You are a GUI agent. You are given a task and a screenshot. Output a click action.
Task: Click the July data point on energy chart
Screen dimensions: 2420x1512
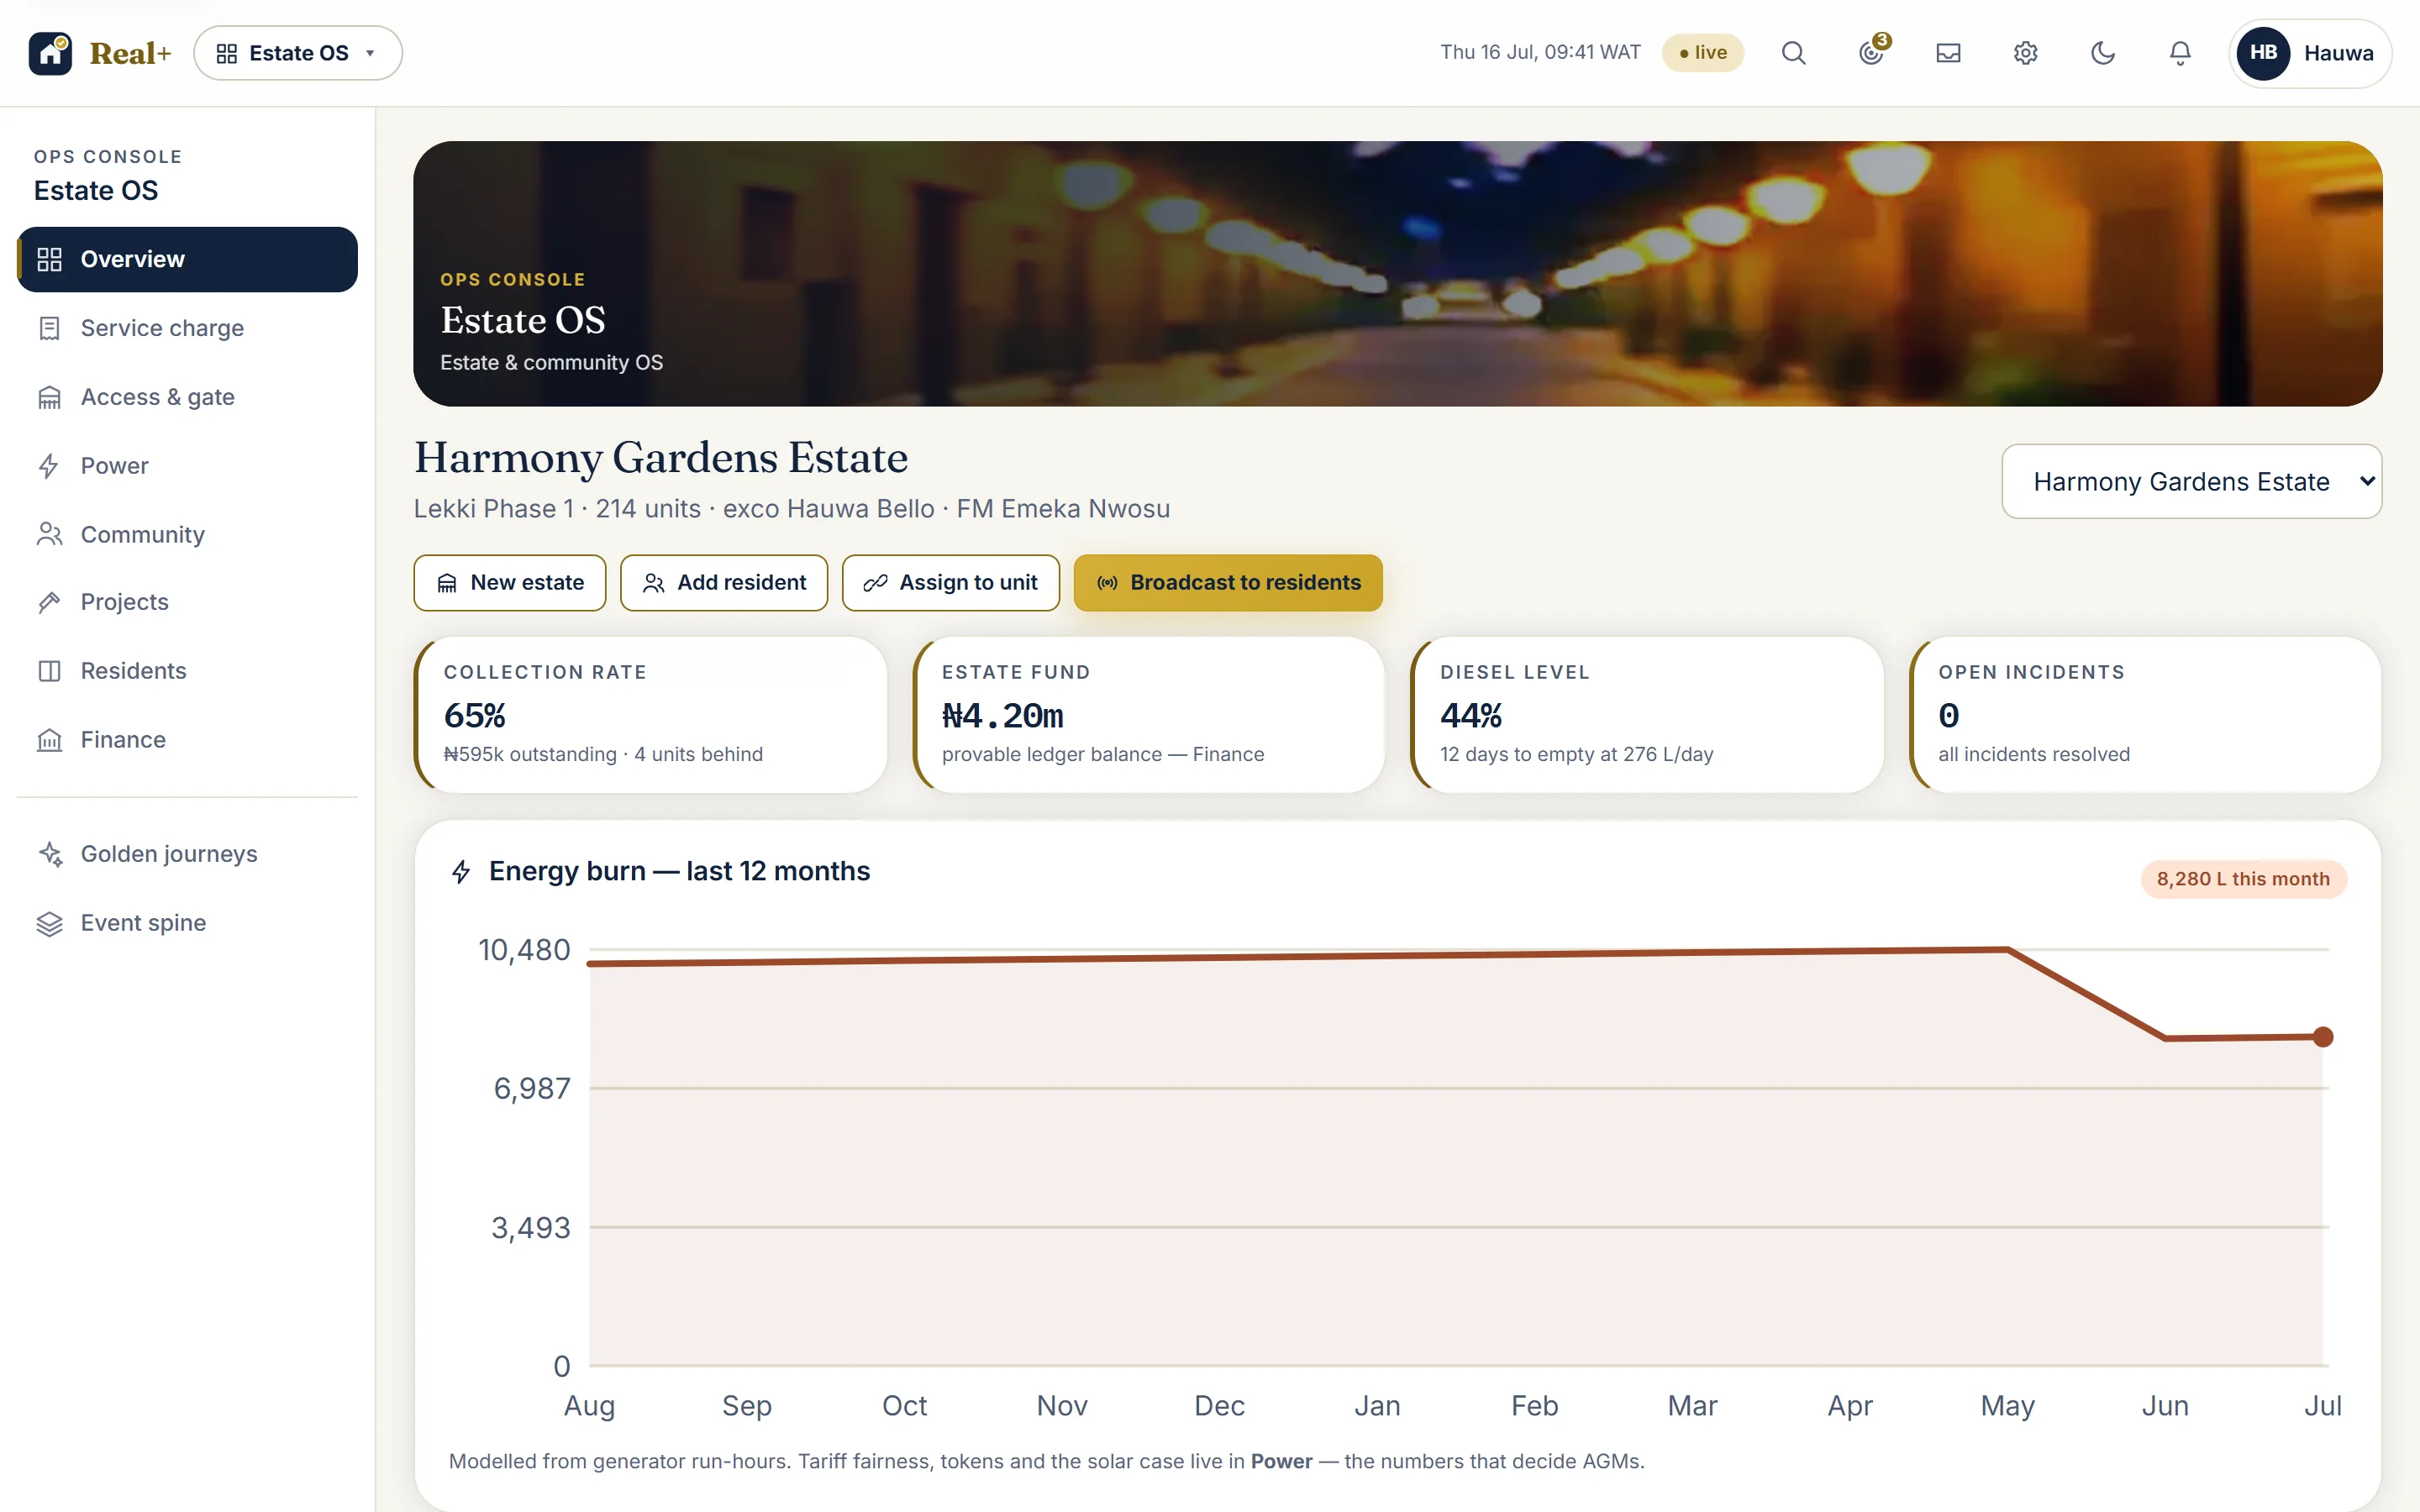(2323, 1037)
